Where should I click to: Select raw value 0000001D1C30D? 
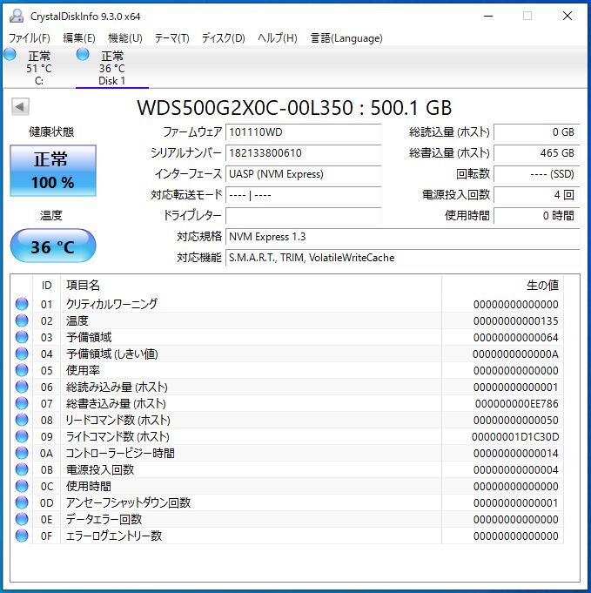click(x=515, y=437)
